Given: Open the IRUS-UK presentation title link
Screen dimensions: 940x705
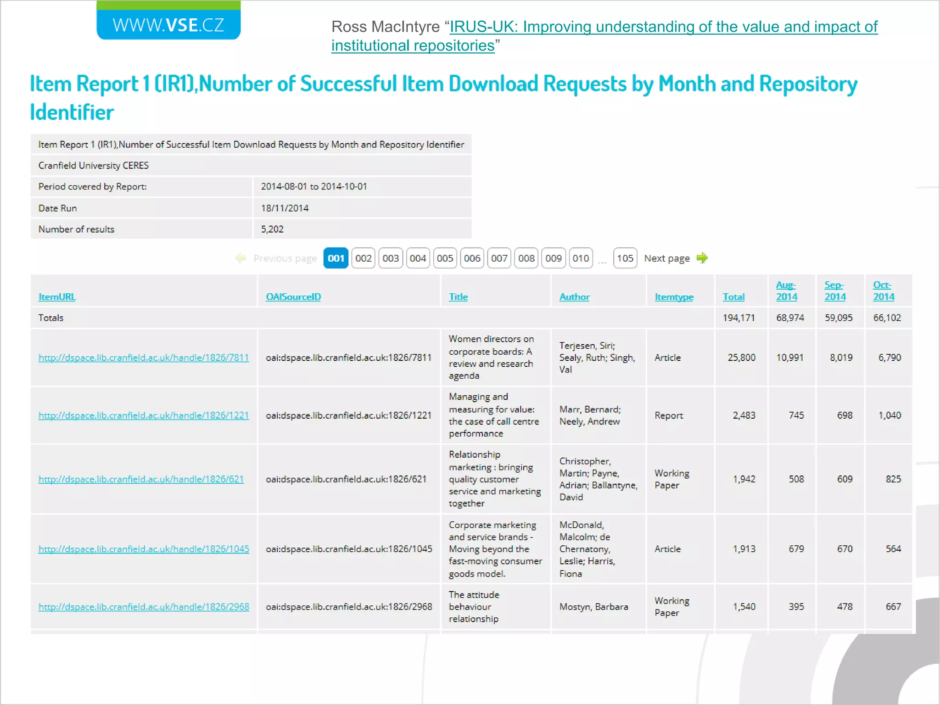Looking at the screenshot, I should coord(604,36).
